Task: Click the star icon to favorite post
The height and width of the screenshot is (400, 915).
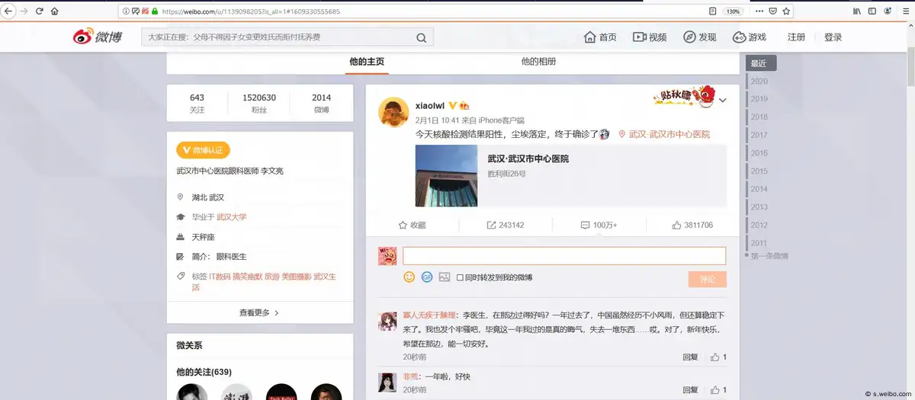Action: [412, 226]
